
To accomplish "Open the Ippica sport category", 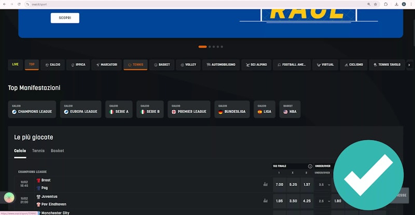I will (x=78, y=65).
